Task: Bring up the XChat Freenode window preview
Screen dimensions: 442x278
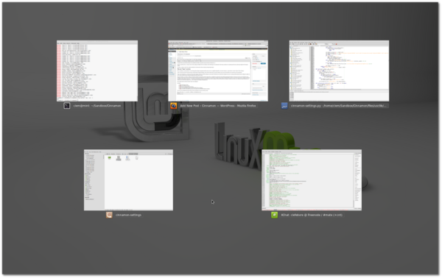Action: [x=312, y=180]
